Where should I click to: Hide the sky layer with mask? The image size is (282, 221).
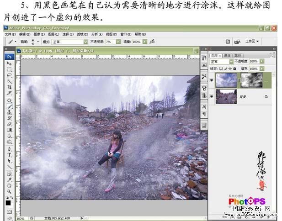[x=212, y=80]
